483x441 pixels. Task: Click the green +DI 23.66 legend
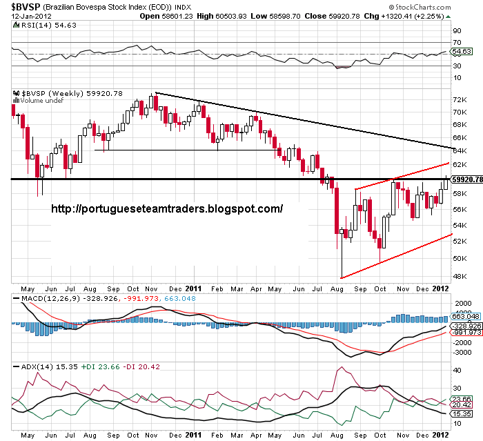[100, 366]
